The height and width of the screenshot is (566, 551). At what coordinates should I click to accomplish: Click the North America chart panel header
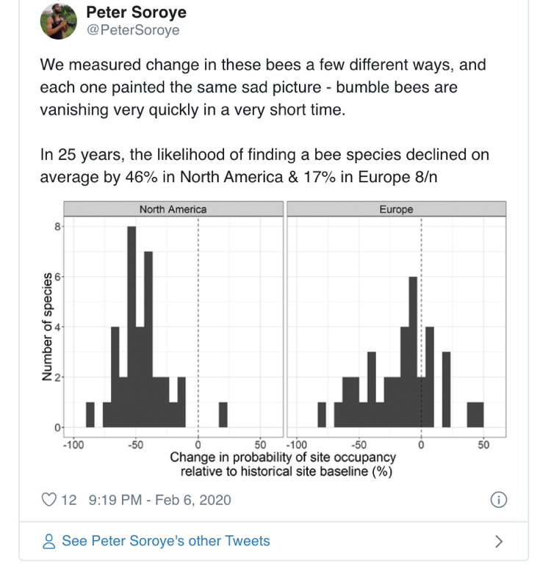click(x=173, y=209)
